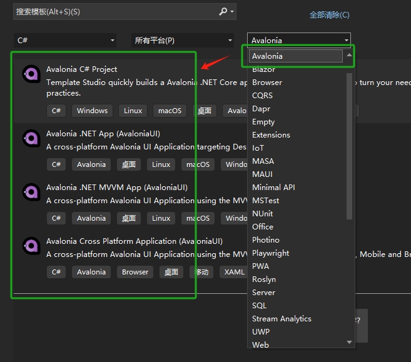Click the search magnifier icon
This screenshot has height=362, width=411.
pos(223,11)
